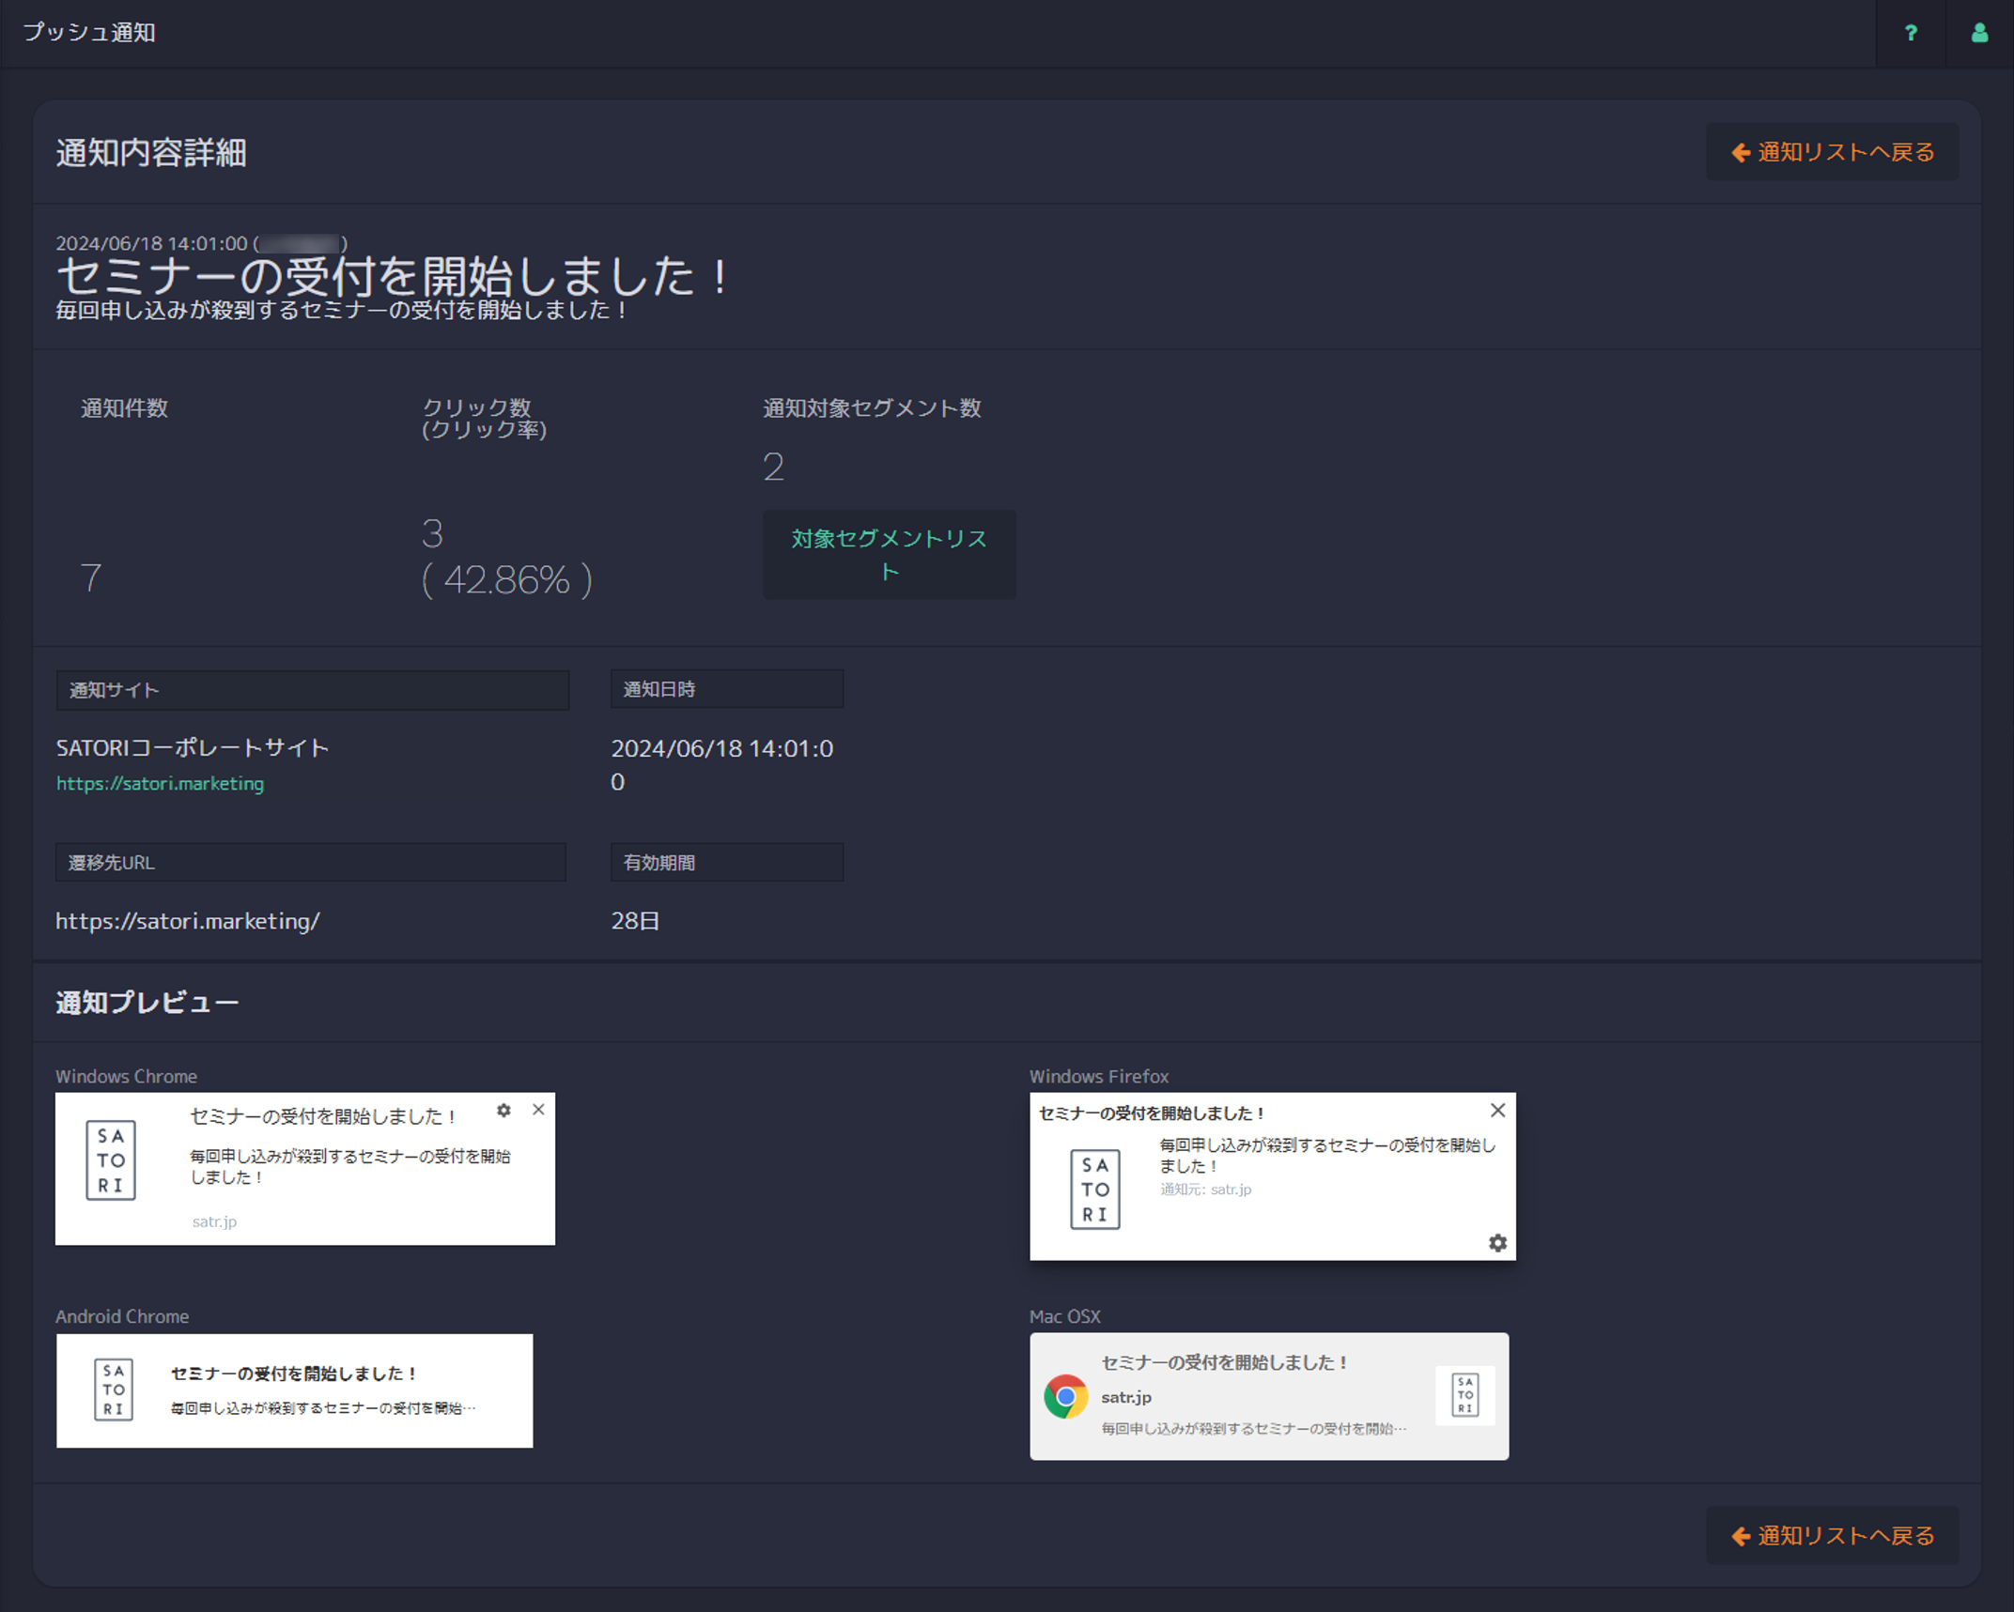
Task: Click satr.jp in Windows Chrome preview
Action: coord(214,1221)
